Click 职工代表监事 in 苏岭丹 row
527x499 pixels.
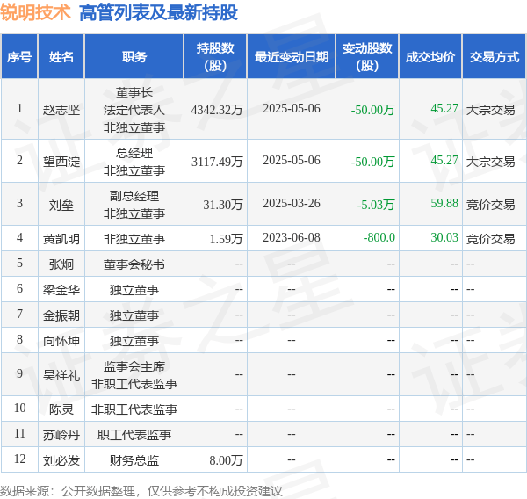[x=134, y=435]
